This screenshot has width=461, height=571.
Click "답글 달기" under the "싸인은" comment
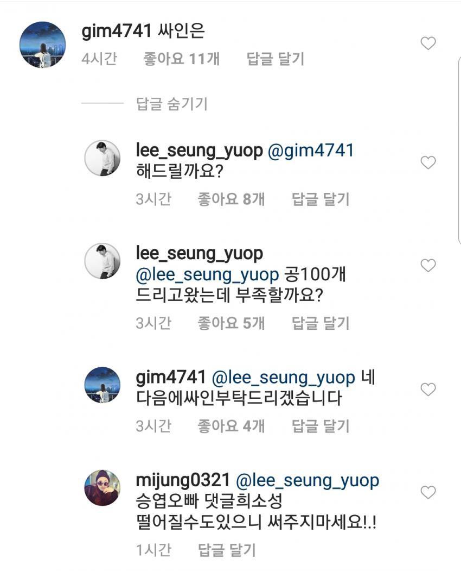click(x=276, y=59)
